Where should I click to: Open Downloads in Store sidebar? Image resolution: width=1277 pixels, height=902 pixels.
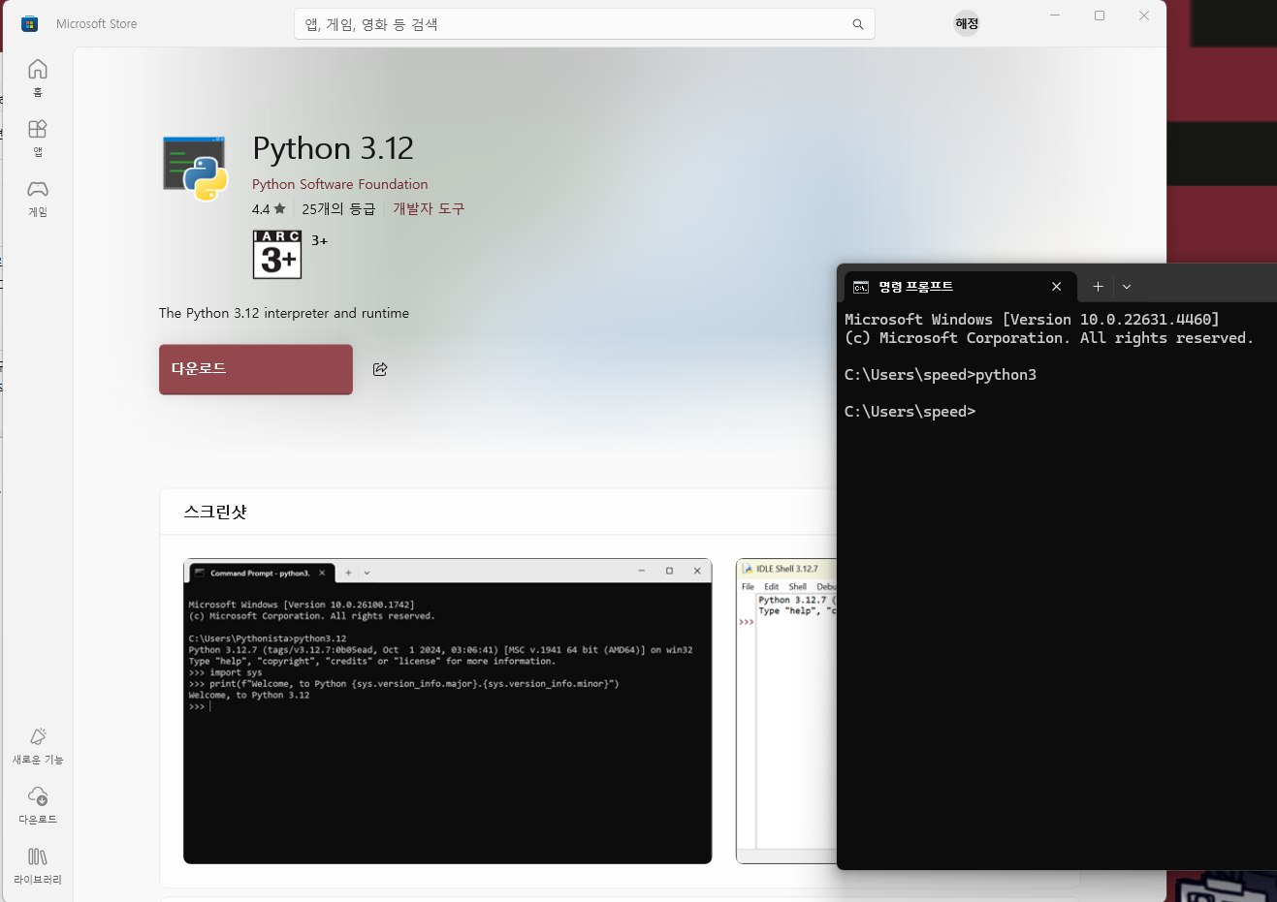[38, 805]
